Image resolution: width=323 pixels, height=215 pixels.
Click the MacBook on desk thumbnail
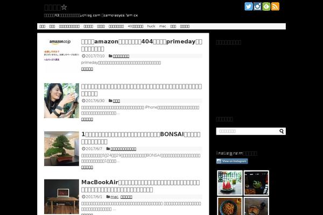click(61, 197)
